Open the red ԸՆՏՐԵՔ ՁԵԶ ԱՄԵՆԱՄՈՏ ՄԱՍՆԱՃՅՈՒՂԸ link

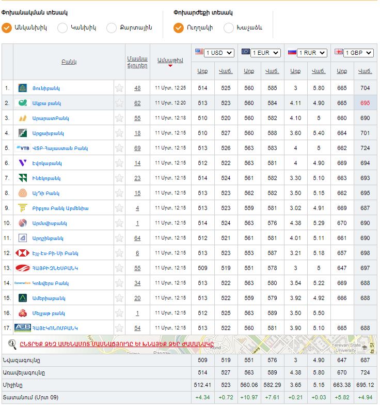117,344
